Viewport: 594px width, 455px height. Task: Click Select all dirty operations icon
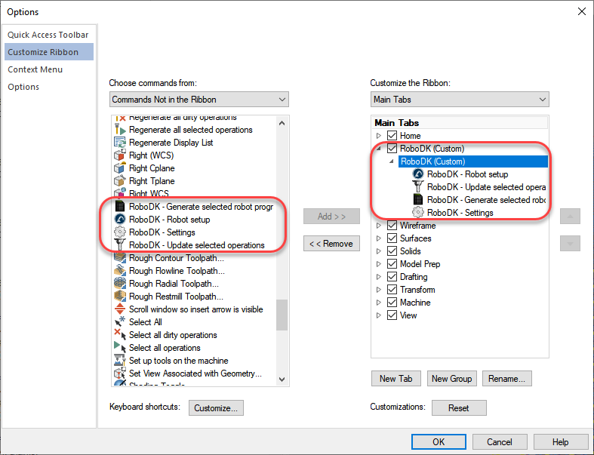[x=119, y=335]
